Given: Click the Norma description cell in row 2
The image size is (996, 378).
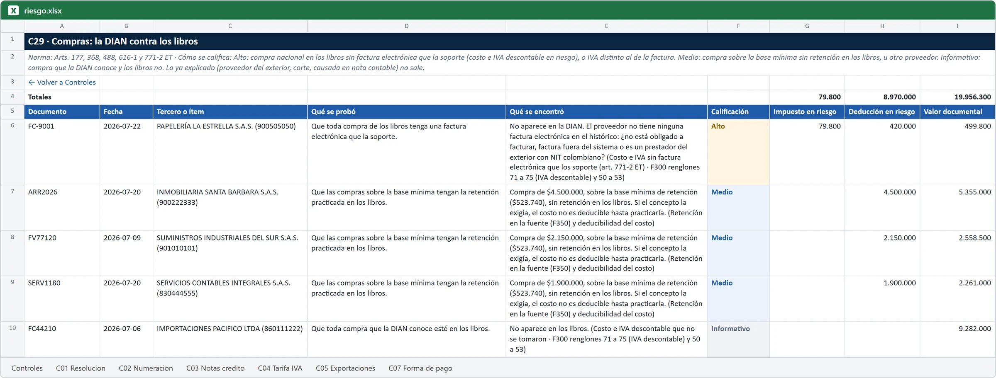Looking at the screenshot, I should point(509,63).
